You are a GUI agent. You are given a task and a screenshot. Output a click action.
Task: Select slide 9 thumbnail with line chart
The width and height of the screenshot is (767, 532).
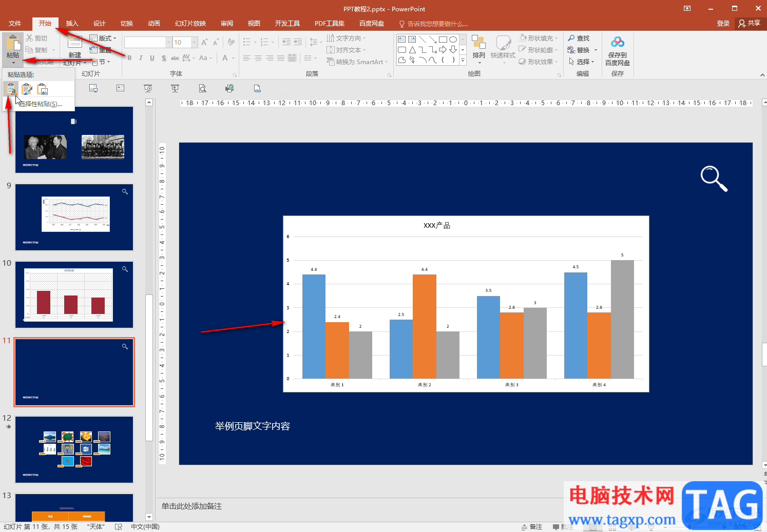(x=74, y=217)
